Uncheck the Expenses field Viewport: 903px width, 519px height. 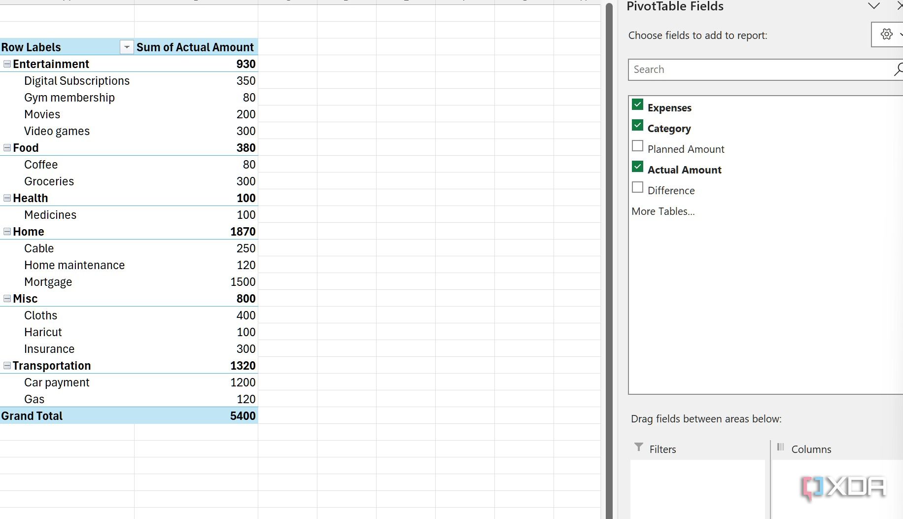point(637,104)
